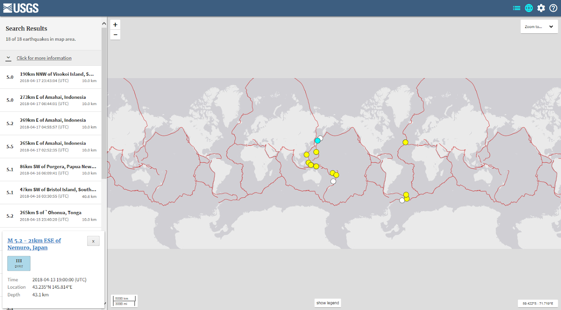Screen dimensions: 561x310
Task: Open 'Click for more information' link
Action: click(44, 58)
